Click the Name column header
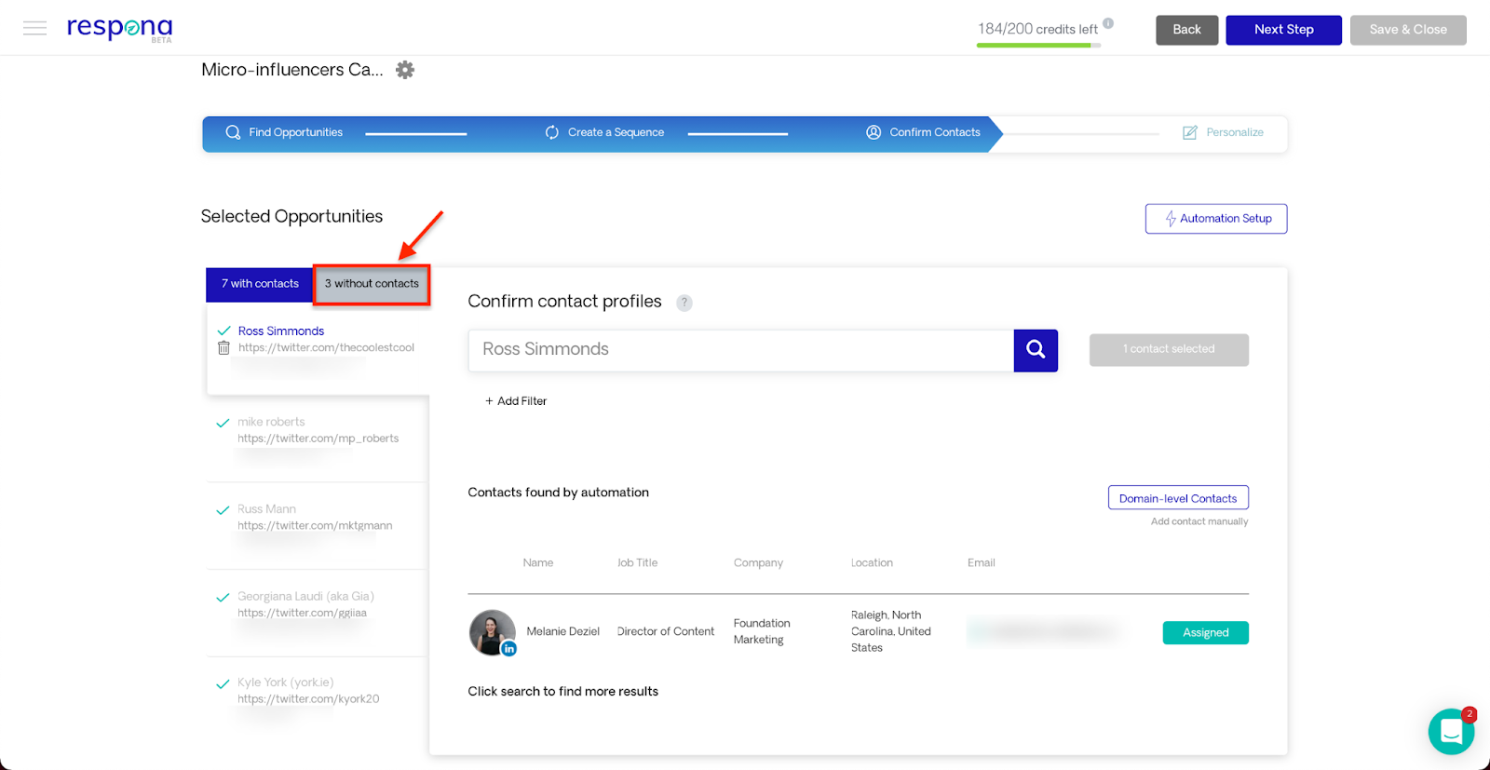 (538, 563)
